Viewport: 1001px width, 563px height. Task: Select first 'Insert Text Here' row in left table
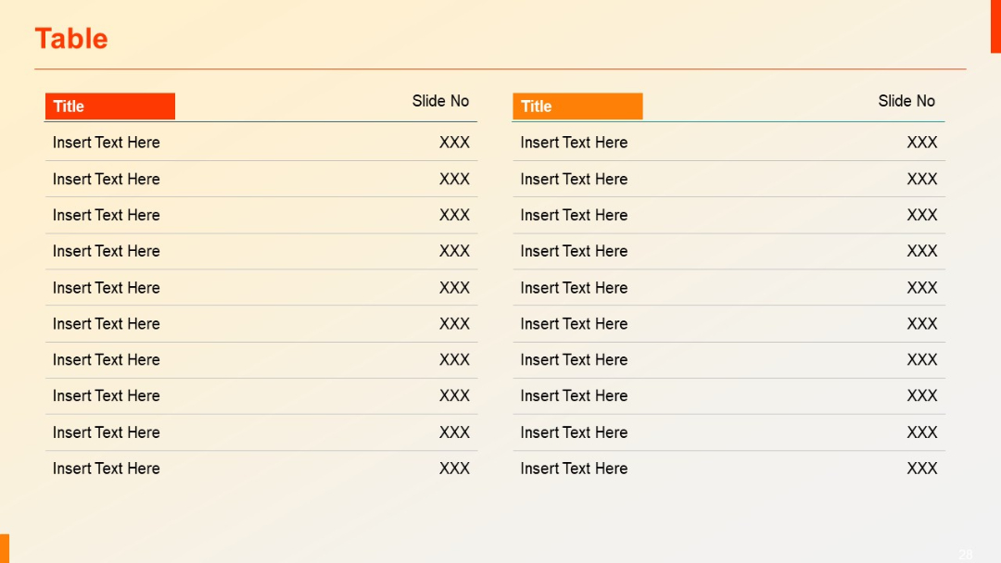[261, 143]
